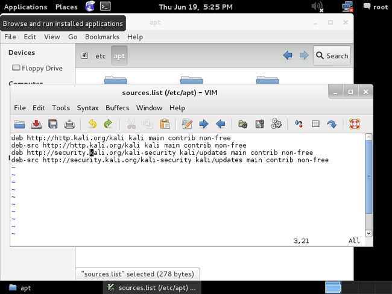Open Find and Replace pencil icon
Image resolution: width=392 pixels, height=294 pixels.
(187, 124)
